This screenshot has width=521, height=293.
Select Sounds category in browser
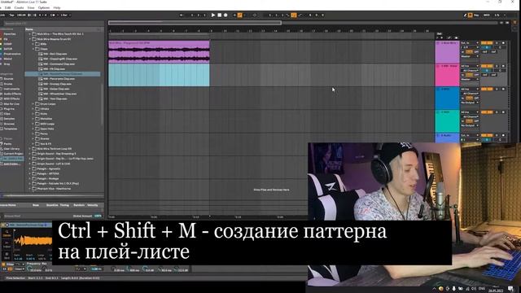8,79
